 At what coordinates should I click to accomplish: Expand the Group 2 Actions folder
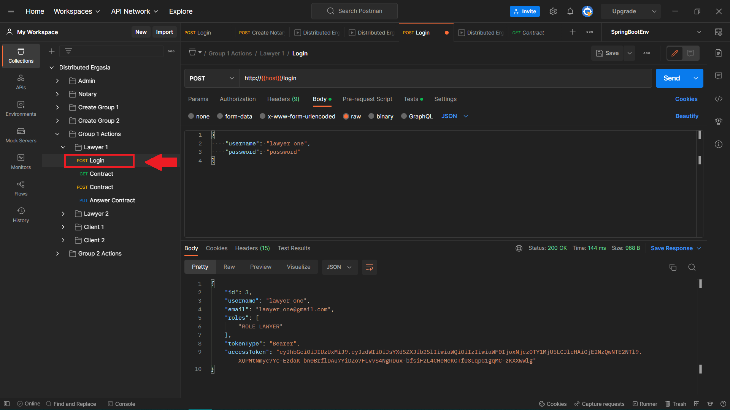57,254
